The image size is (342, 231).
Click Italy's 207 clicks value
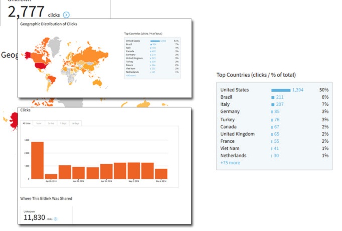280,104
